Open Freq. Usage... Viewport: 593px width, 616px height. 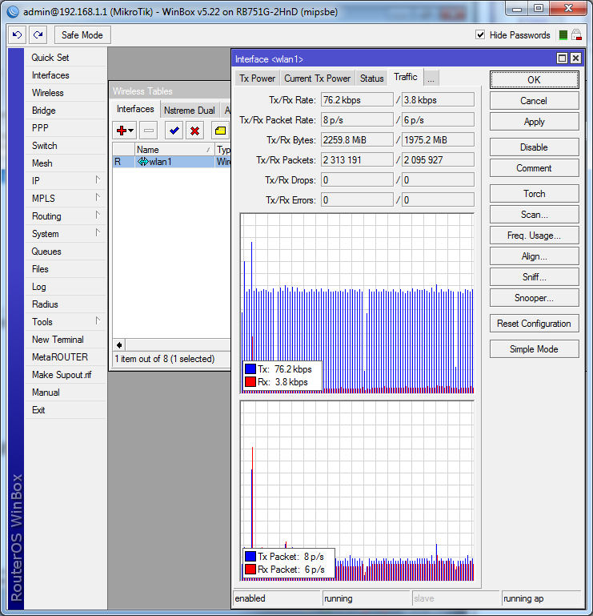(534, 235)
